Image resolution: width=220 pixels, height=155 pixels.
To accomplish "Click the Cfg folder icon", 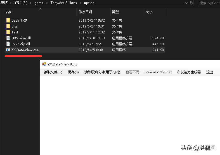I will (x=8, y=26).
